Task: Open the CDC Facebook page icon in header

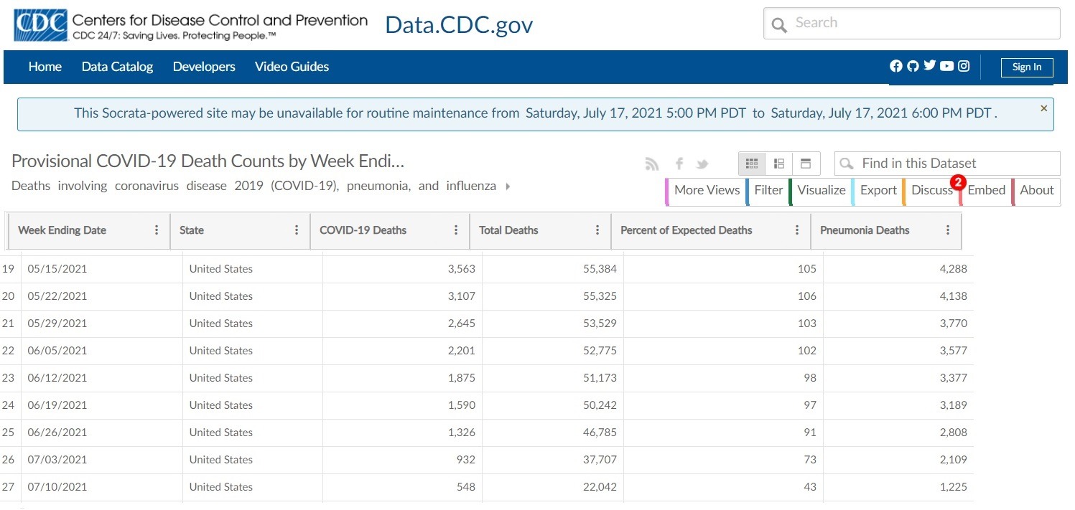Action: click(x=895, y=66)
